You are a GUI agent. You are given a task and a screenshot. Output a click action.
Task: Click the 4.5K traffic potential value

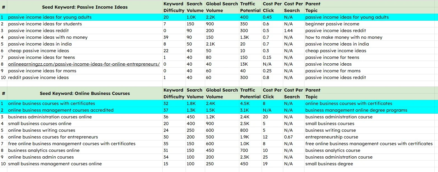[245, 104]
